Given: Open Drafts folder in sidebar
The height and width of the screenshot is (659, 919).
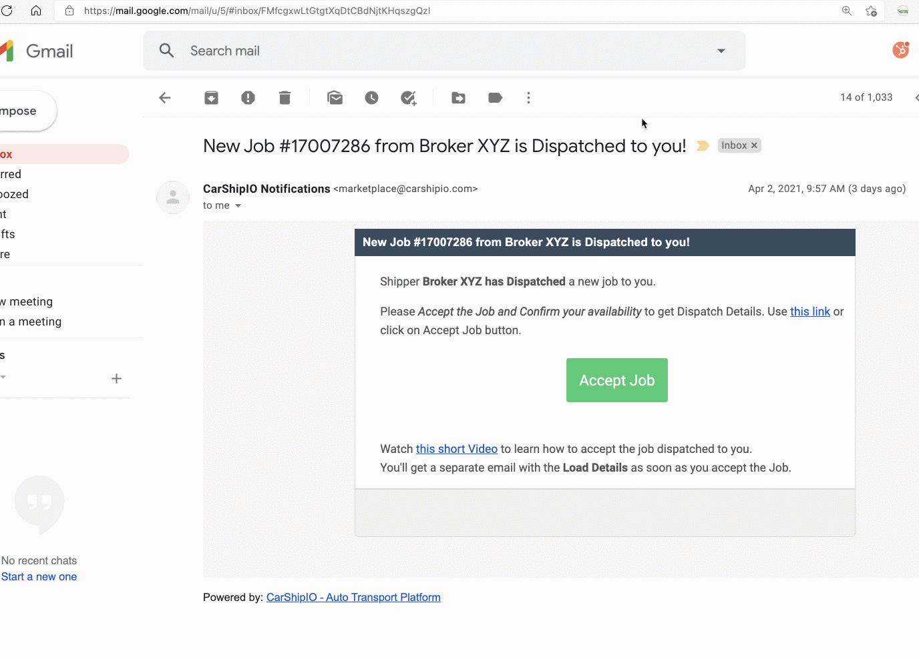Looking at the screenshot, I should (x=7, y=234).
